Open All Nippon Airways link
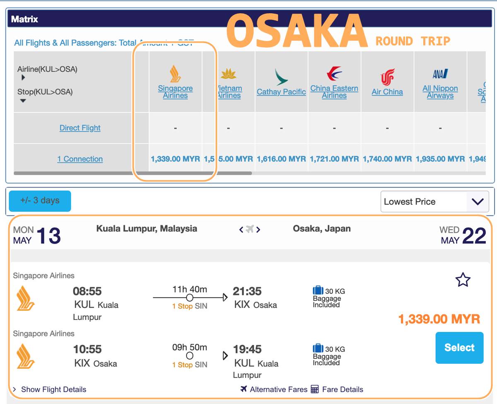 click(x=440, y=92)
